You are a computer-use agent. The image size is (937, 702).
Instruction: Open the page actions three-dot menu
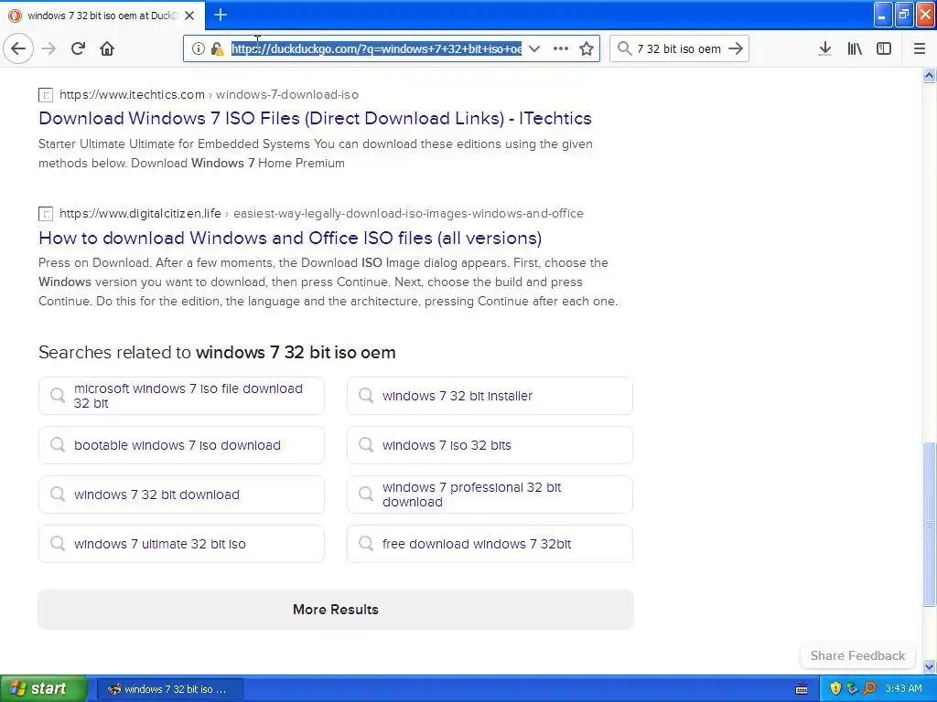(x=561, y=48)
